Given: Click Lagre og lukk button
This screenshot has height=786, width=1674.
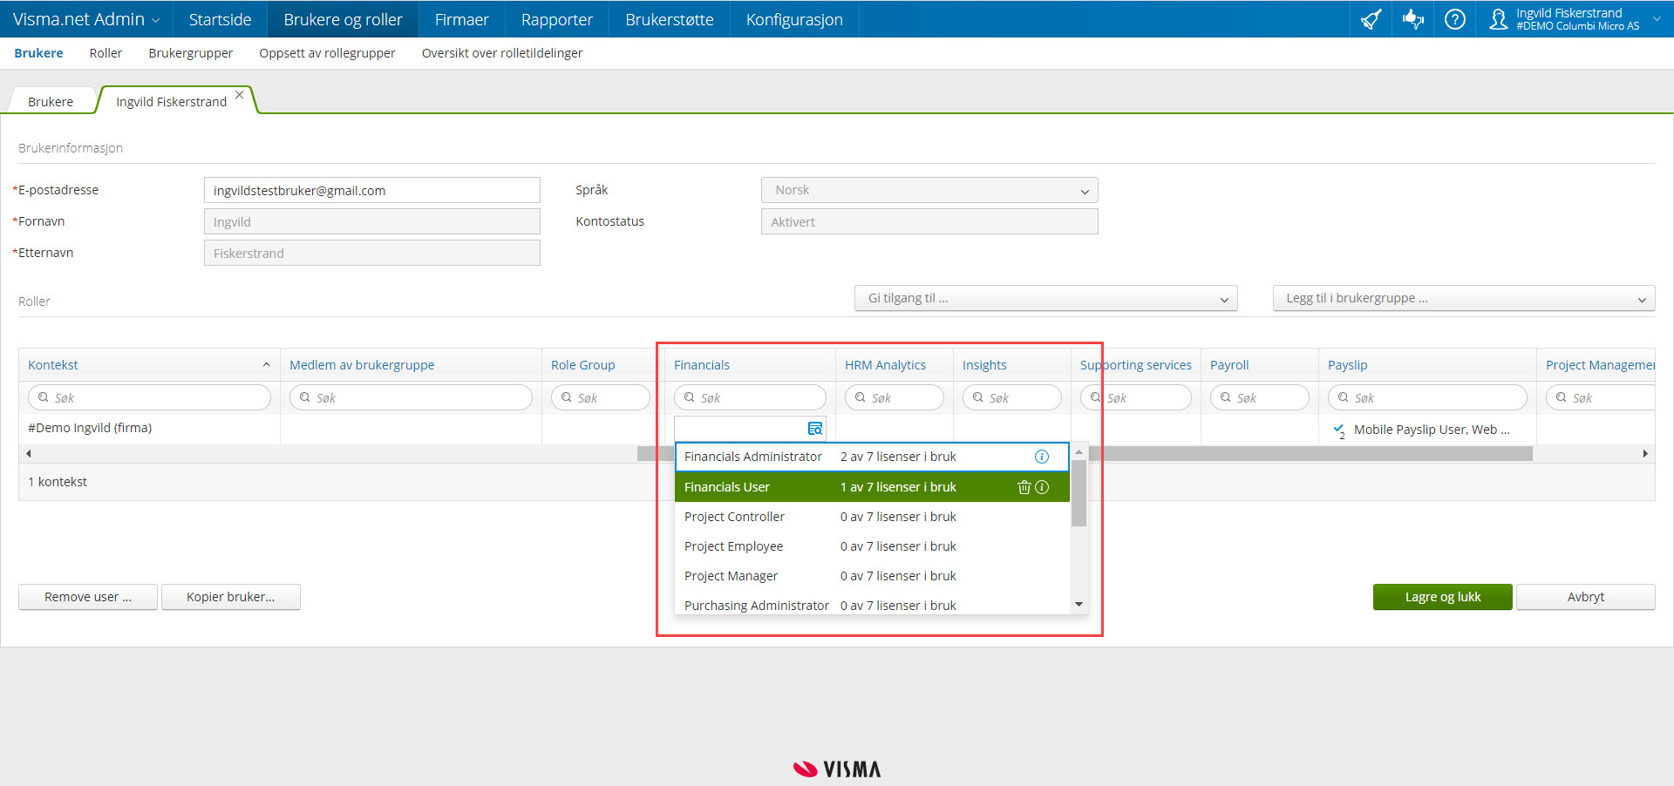Looking at the screenshot, I should 1443,597.
